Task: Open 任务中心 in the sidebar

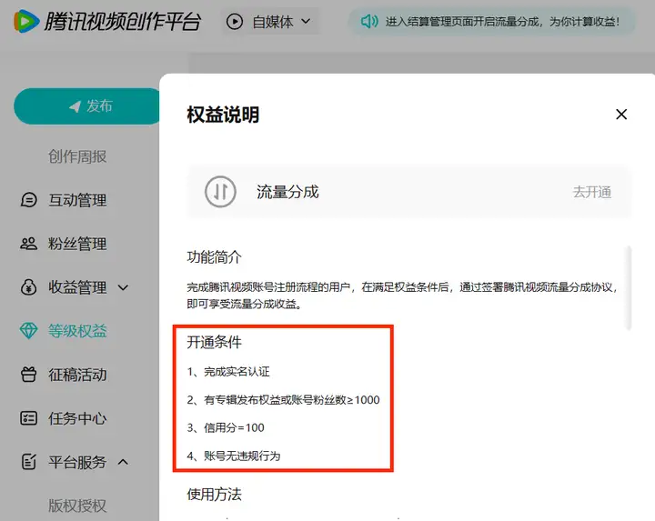Action: 77,418
